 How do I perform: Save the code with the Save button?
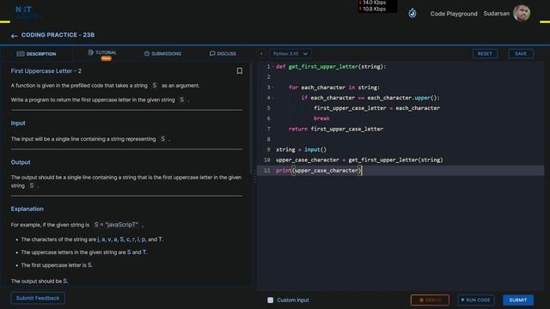pyautogui.click(x=521, y=53)
